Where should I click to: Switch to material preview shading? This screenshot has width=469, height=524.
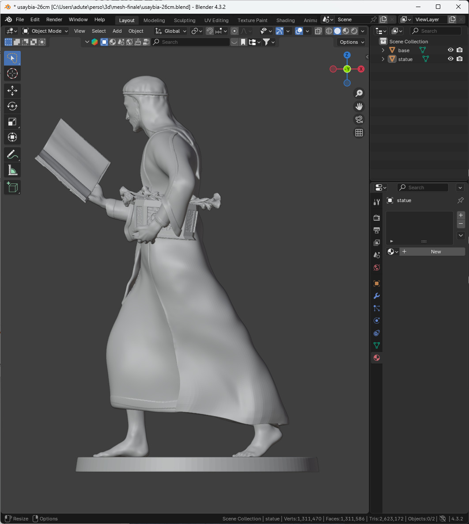[x=346, y=31]
